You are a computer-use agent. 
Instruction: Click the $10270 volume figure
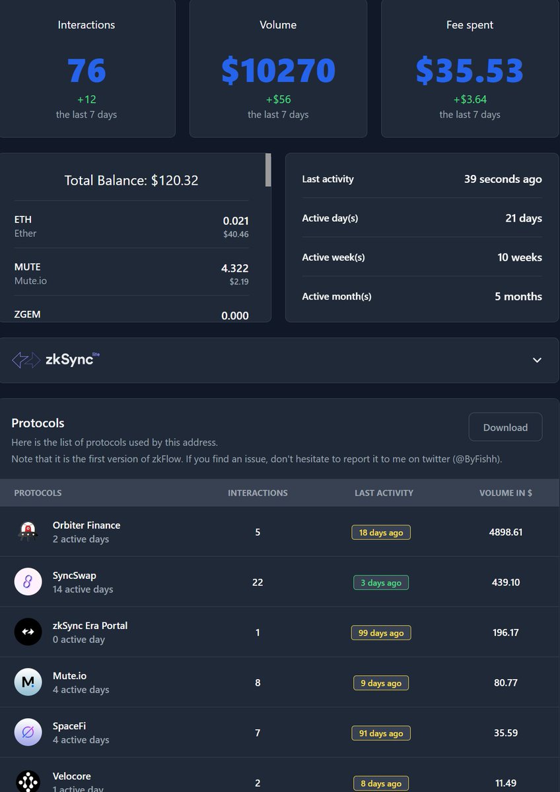(278, 71)
